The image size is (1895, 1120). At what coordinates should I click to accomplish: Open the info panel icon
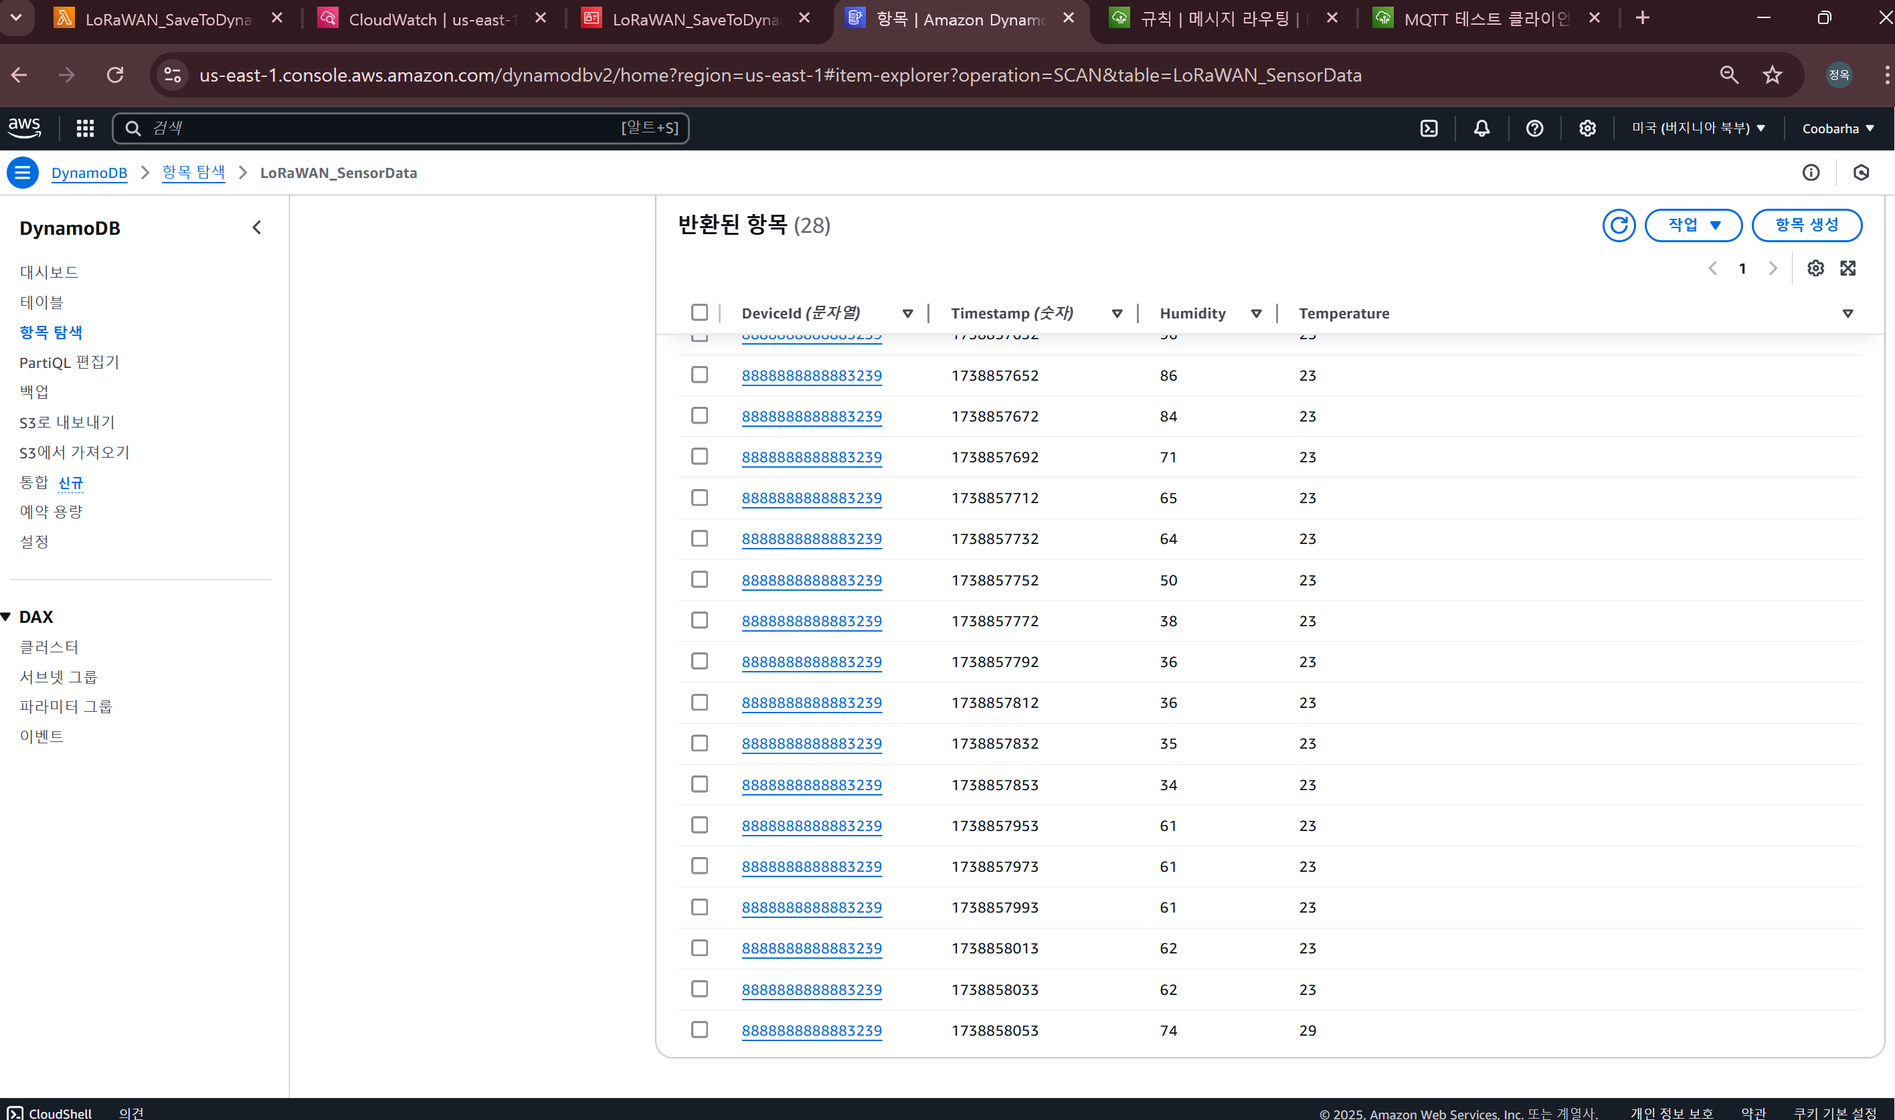tap(1811, 173)
